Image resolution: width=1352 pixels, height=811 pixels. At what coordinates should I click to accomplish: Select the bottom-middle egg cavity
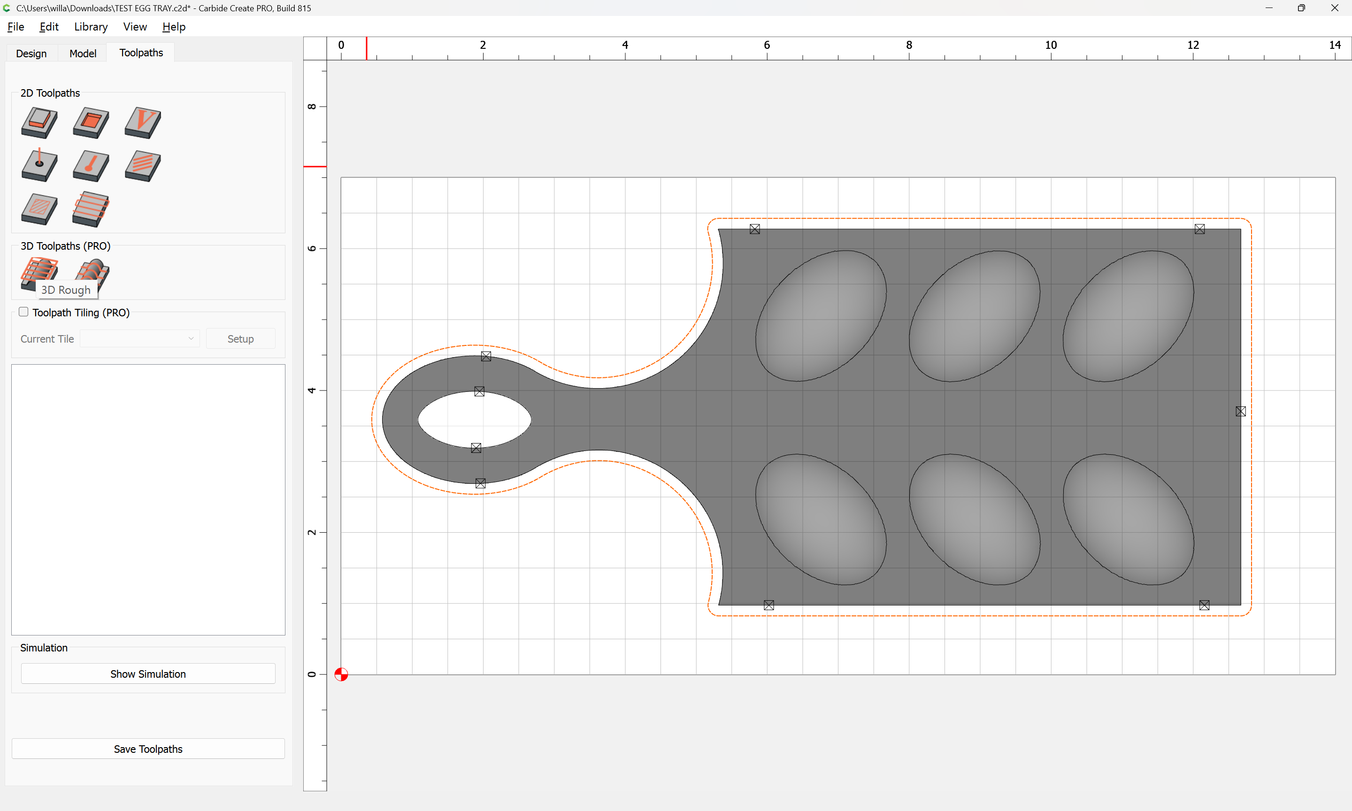pos(975,520)
